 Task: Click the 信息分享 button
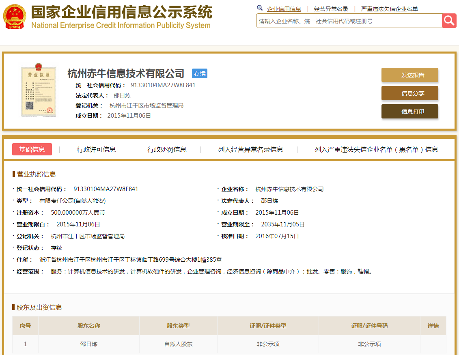[409, 93]
